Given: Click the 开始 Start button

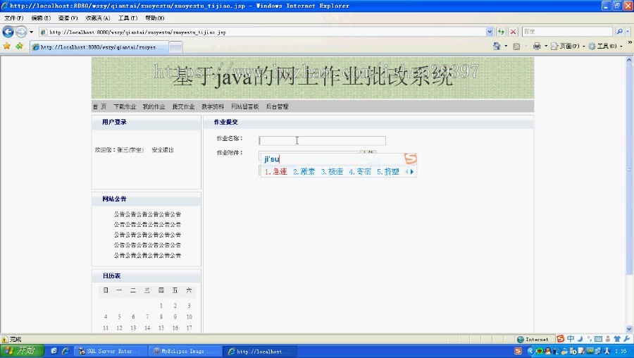Looking at the screenshot, I should click(22, 351).
